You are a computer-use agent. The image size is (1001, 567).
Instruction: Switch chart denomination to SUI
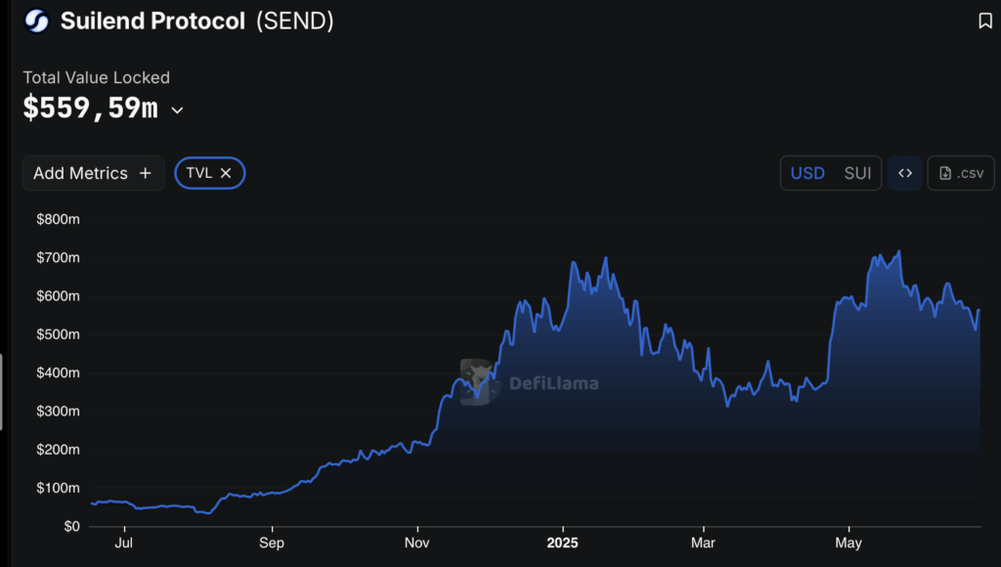point(857,173)
